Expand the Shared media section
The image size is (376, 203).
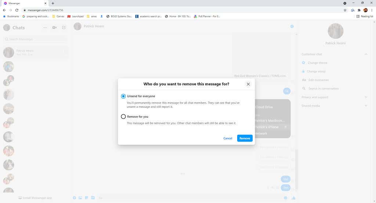[x=366, y=106]
